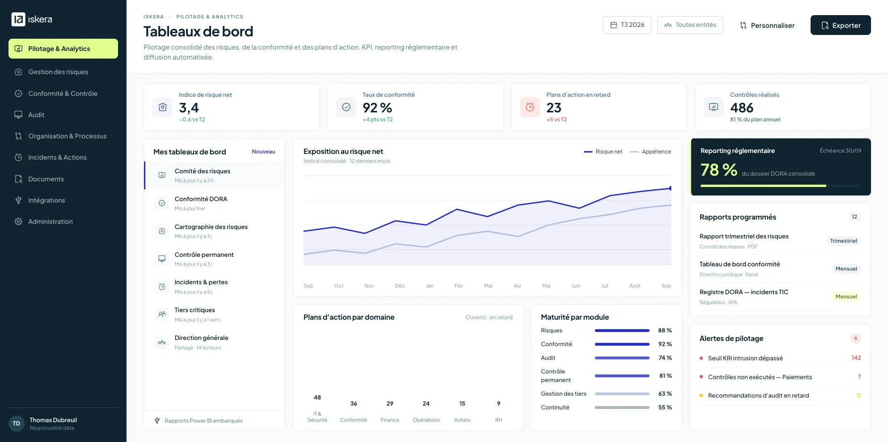Viewport: 888px width, 442px height.
Task: Click the Direction générale group icon
Action: coord(162,342)
